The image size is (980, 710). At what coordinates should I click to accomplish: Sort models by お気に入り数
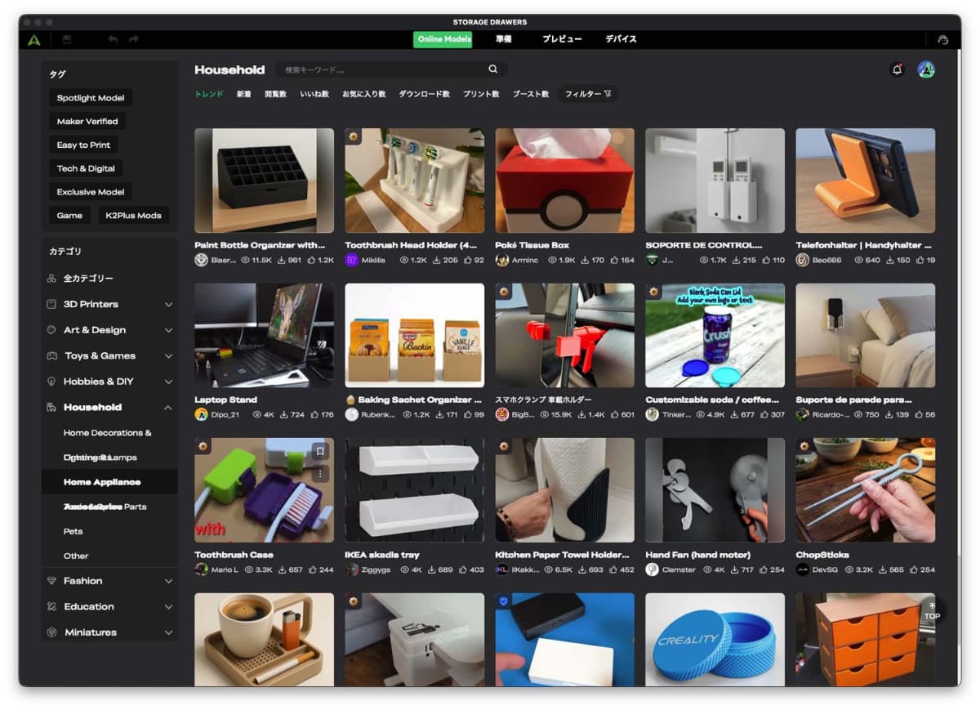point(363,94)
